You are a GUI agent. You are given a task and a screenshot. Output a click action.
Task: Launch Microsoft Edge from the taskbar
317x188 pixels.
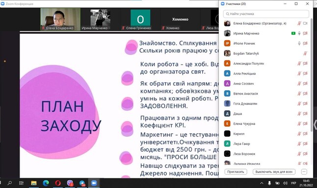[x=46, y=183]
